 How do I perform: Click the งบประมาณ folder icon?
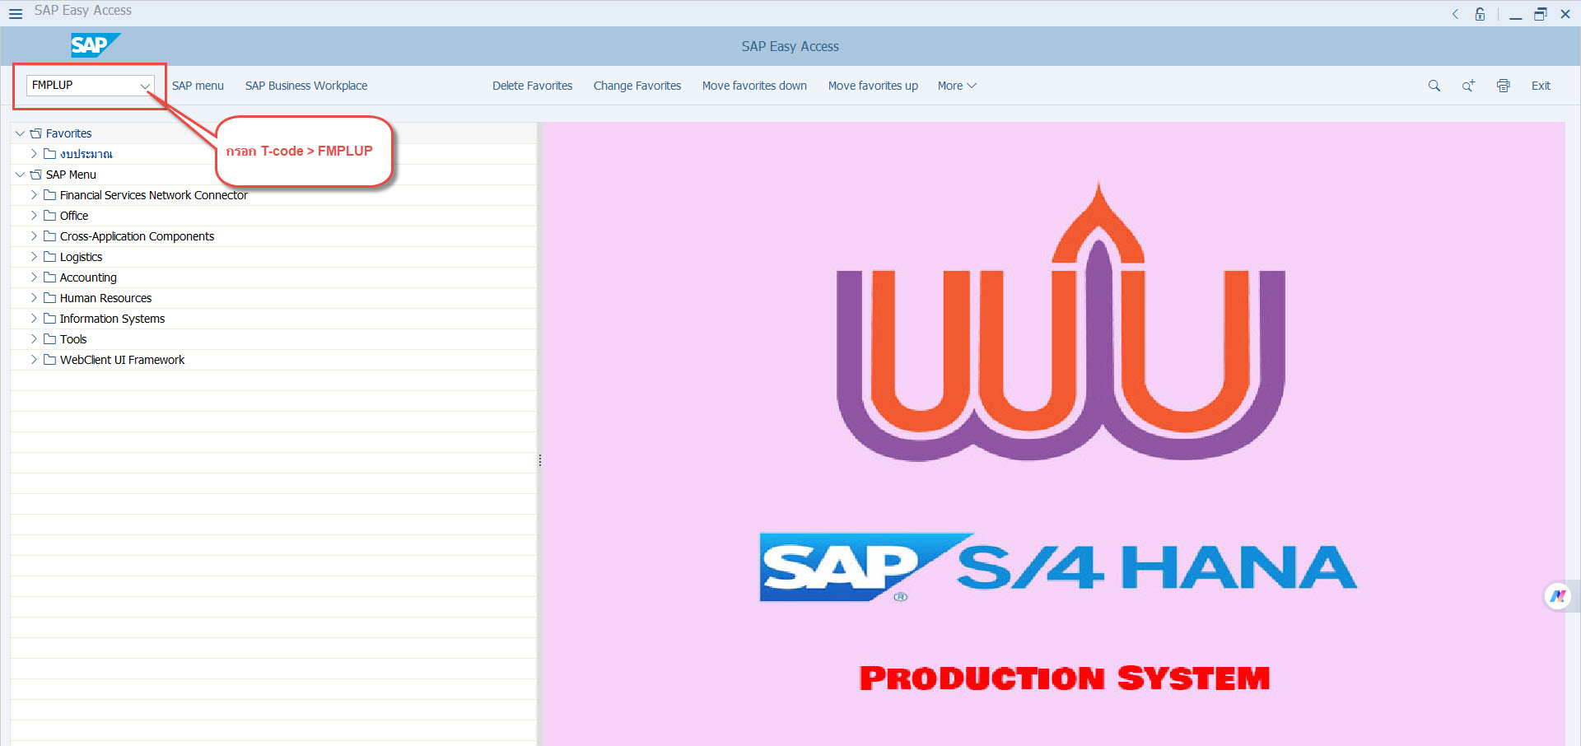click(x=49, y=154)
